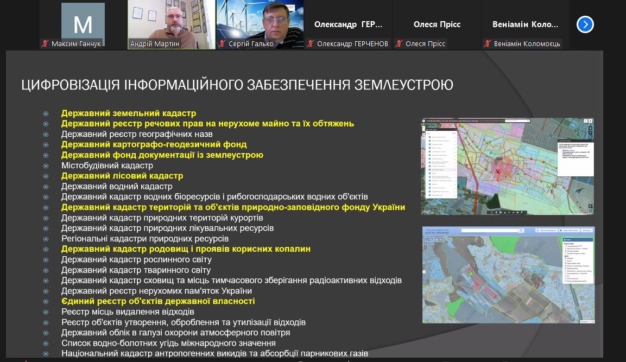Click the measure tool icon on the cadastral map toolbar
Viewport: 626px width, 362px height.
pos(427,239)
